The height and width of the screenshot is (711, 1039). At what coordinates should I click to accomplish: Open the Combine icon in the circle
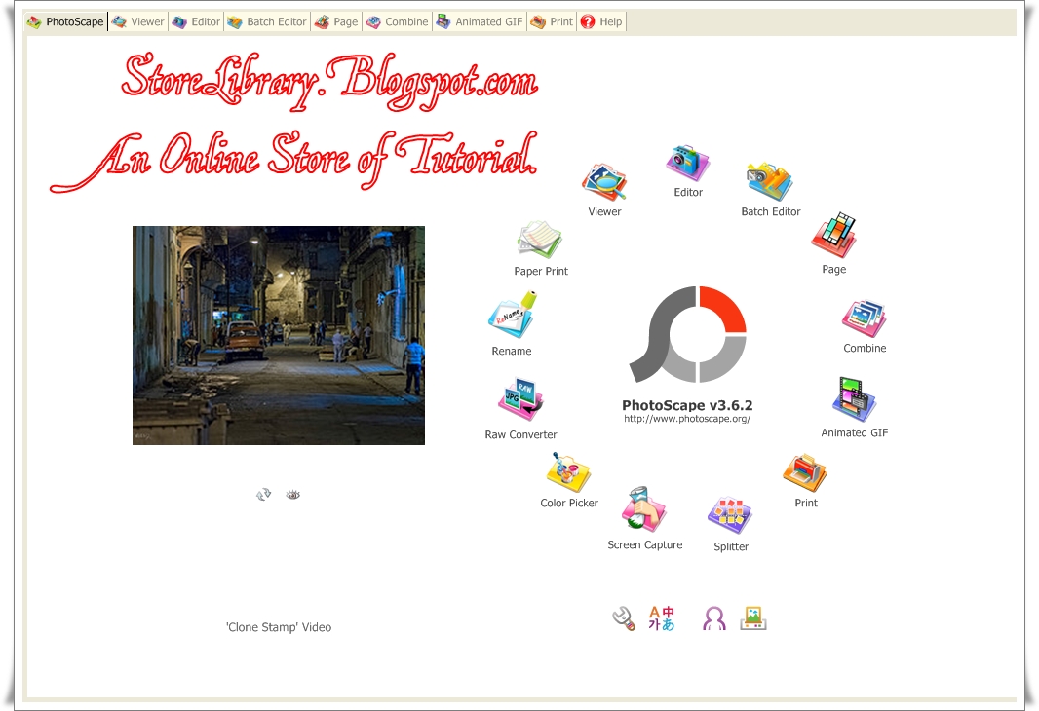[865, 319]
